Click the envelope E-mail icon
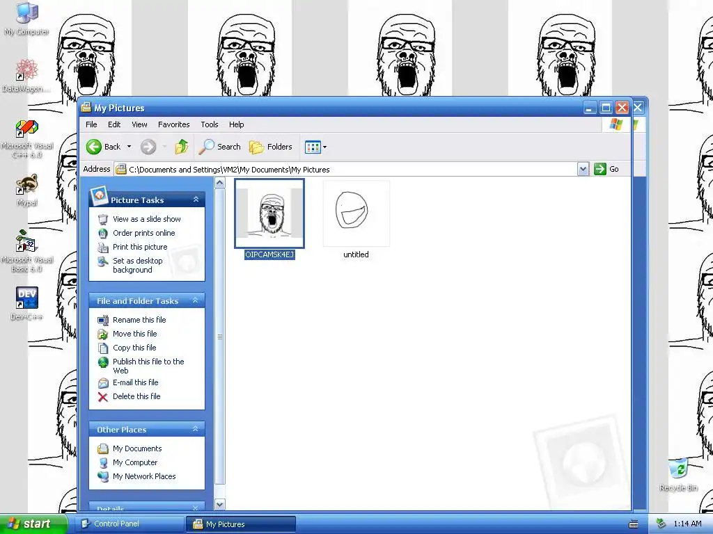This screenshot has width=713, height=534. coord(103,383)
